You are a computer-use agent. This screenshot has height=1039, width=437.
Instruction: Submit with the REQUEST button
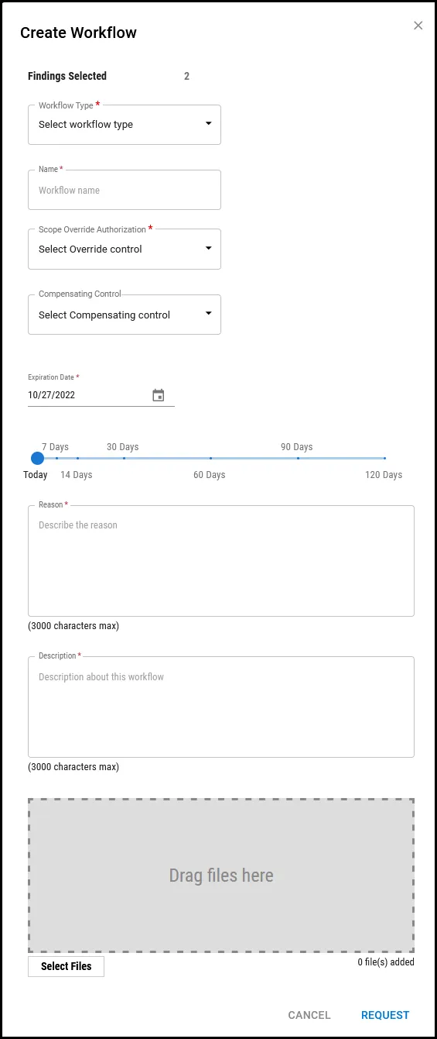click(x=385, y=1015)
